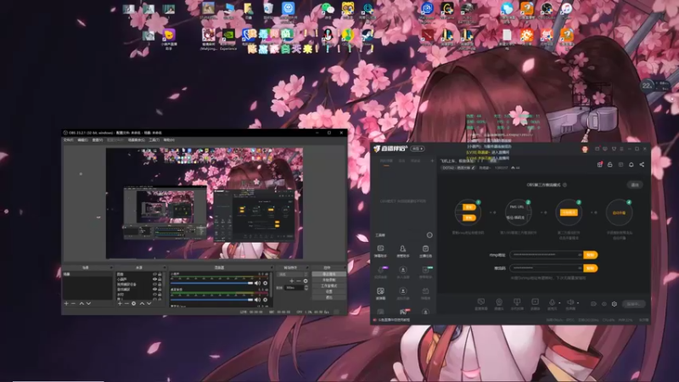Remove selected scene with minus icon in OBS
Viewport: 679px width, 382px height.
[x=73, y=304]
